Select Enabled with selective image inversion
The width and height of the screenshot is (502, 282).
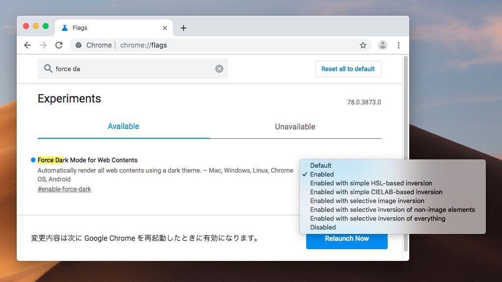tap(393, 201)
